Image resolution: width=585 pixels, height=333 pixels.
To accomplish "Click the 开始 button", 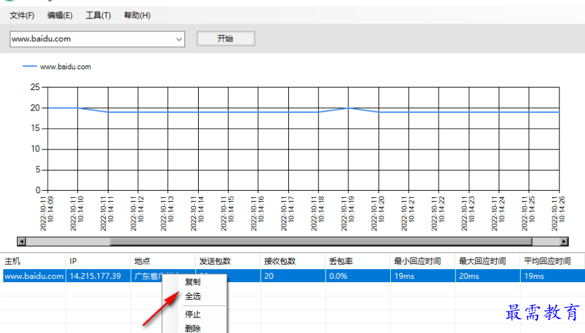I will (x=226, y=39).
